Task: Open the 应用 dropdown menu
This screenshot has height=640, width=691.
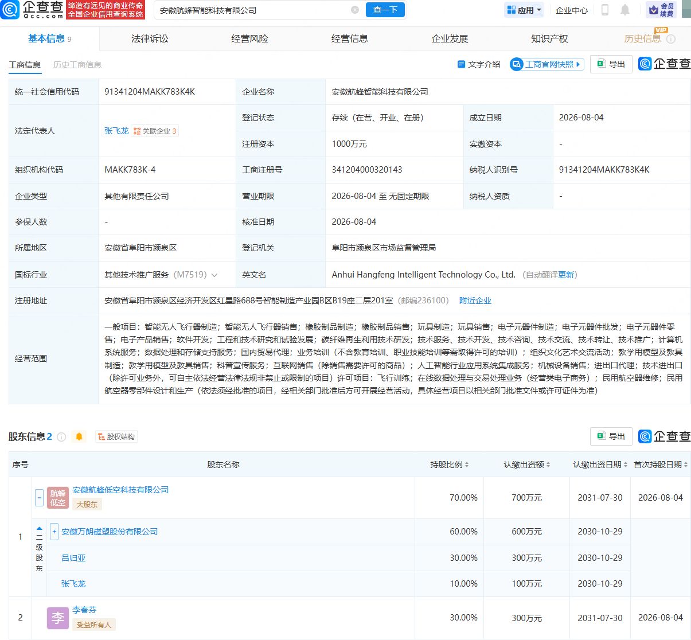Action: click(x=524, y=10)
